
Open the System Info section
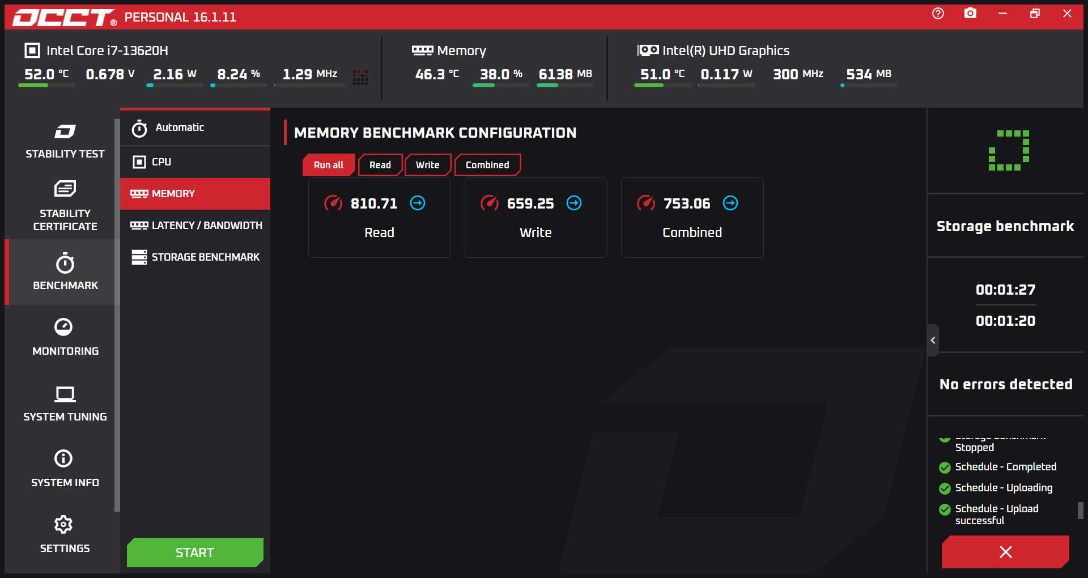click(65, 469)
